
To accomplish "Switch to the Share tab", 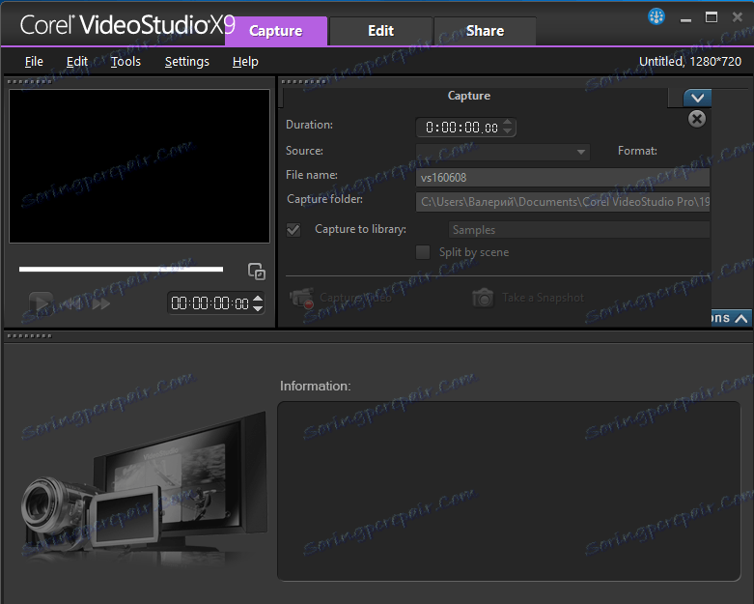I will (x=486, y=31).
